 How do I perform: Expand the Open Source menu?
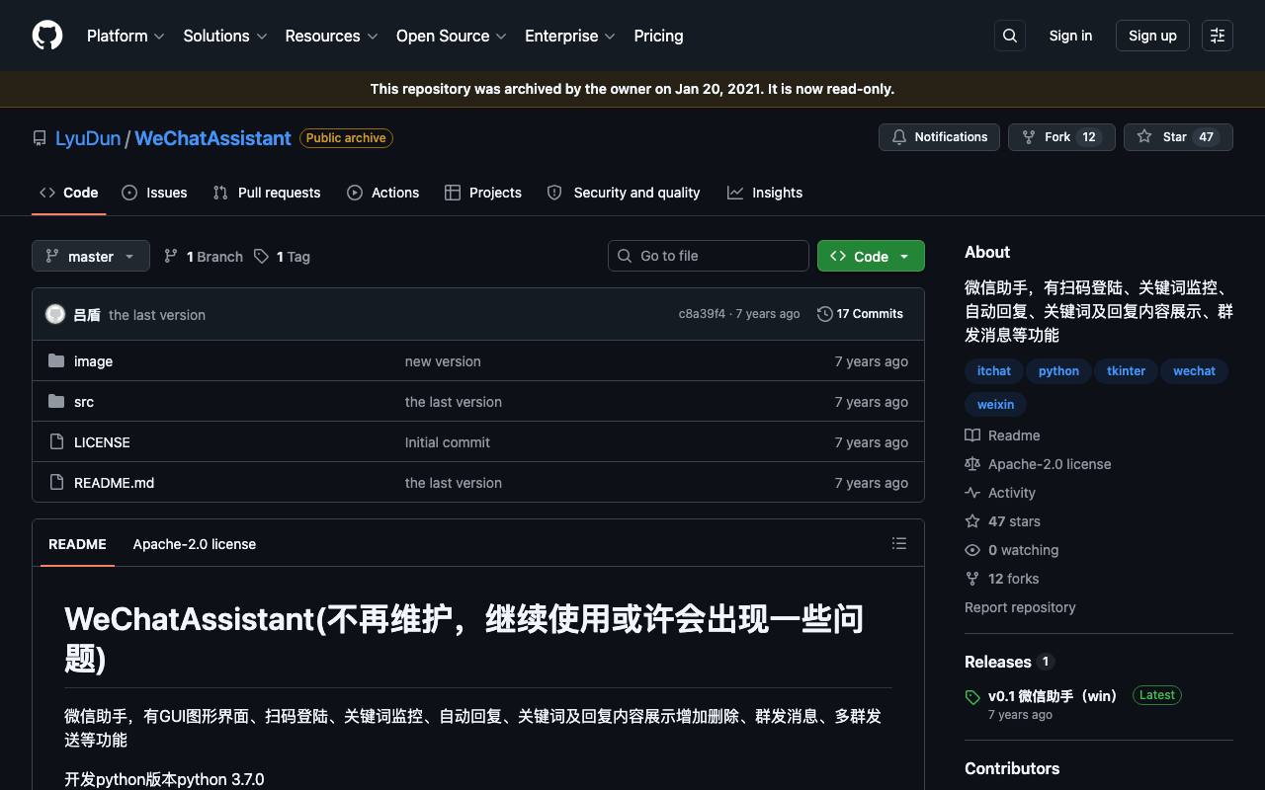click(452, 36)
